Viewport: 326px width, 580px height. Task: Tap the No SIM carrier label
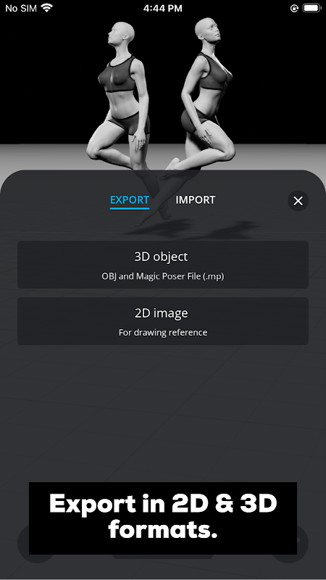[x=21, y=8]
